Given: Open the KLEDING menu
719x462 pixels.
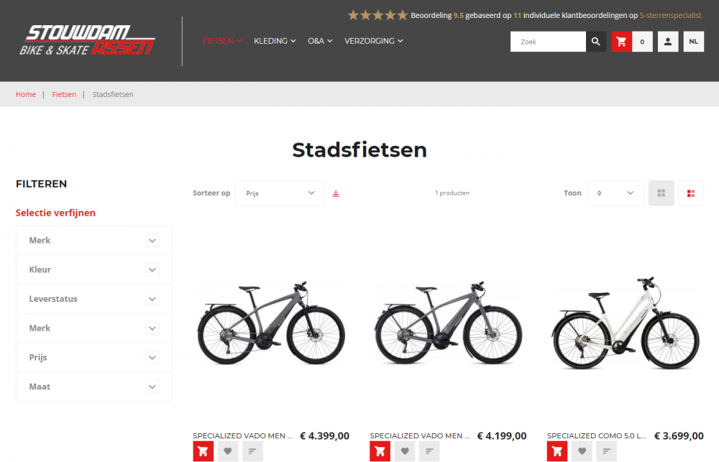Looking at the screenshot, I should click(x=275, y=41).
